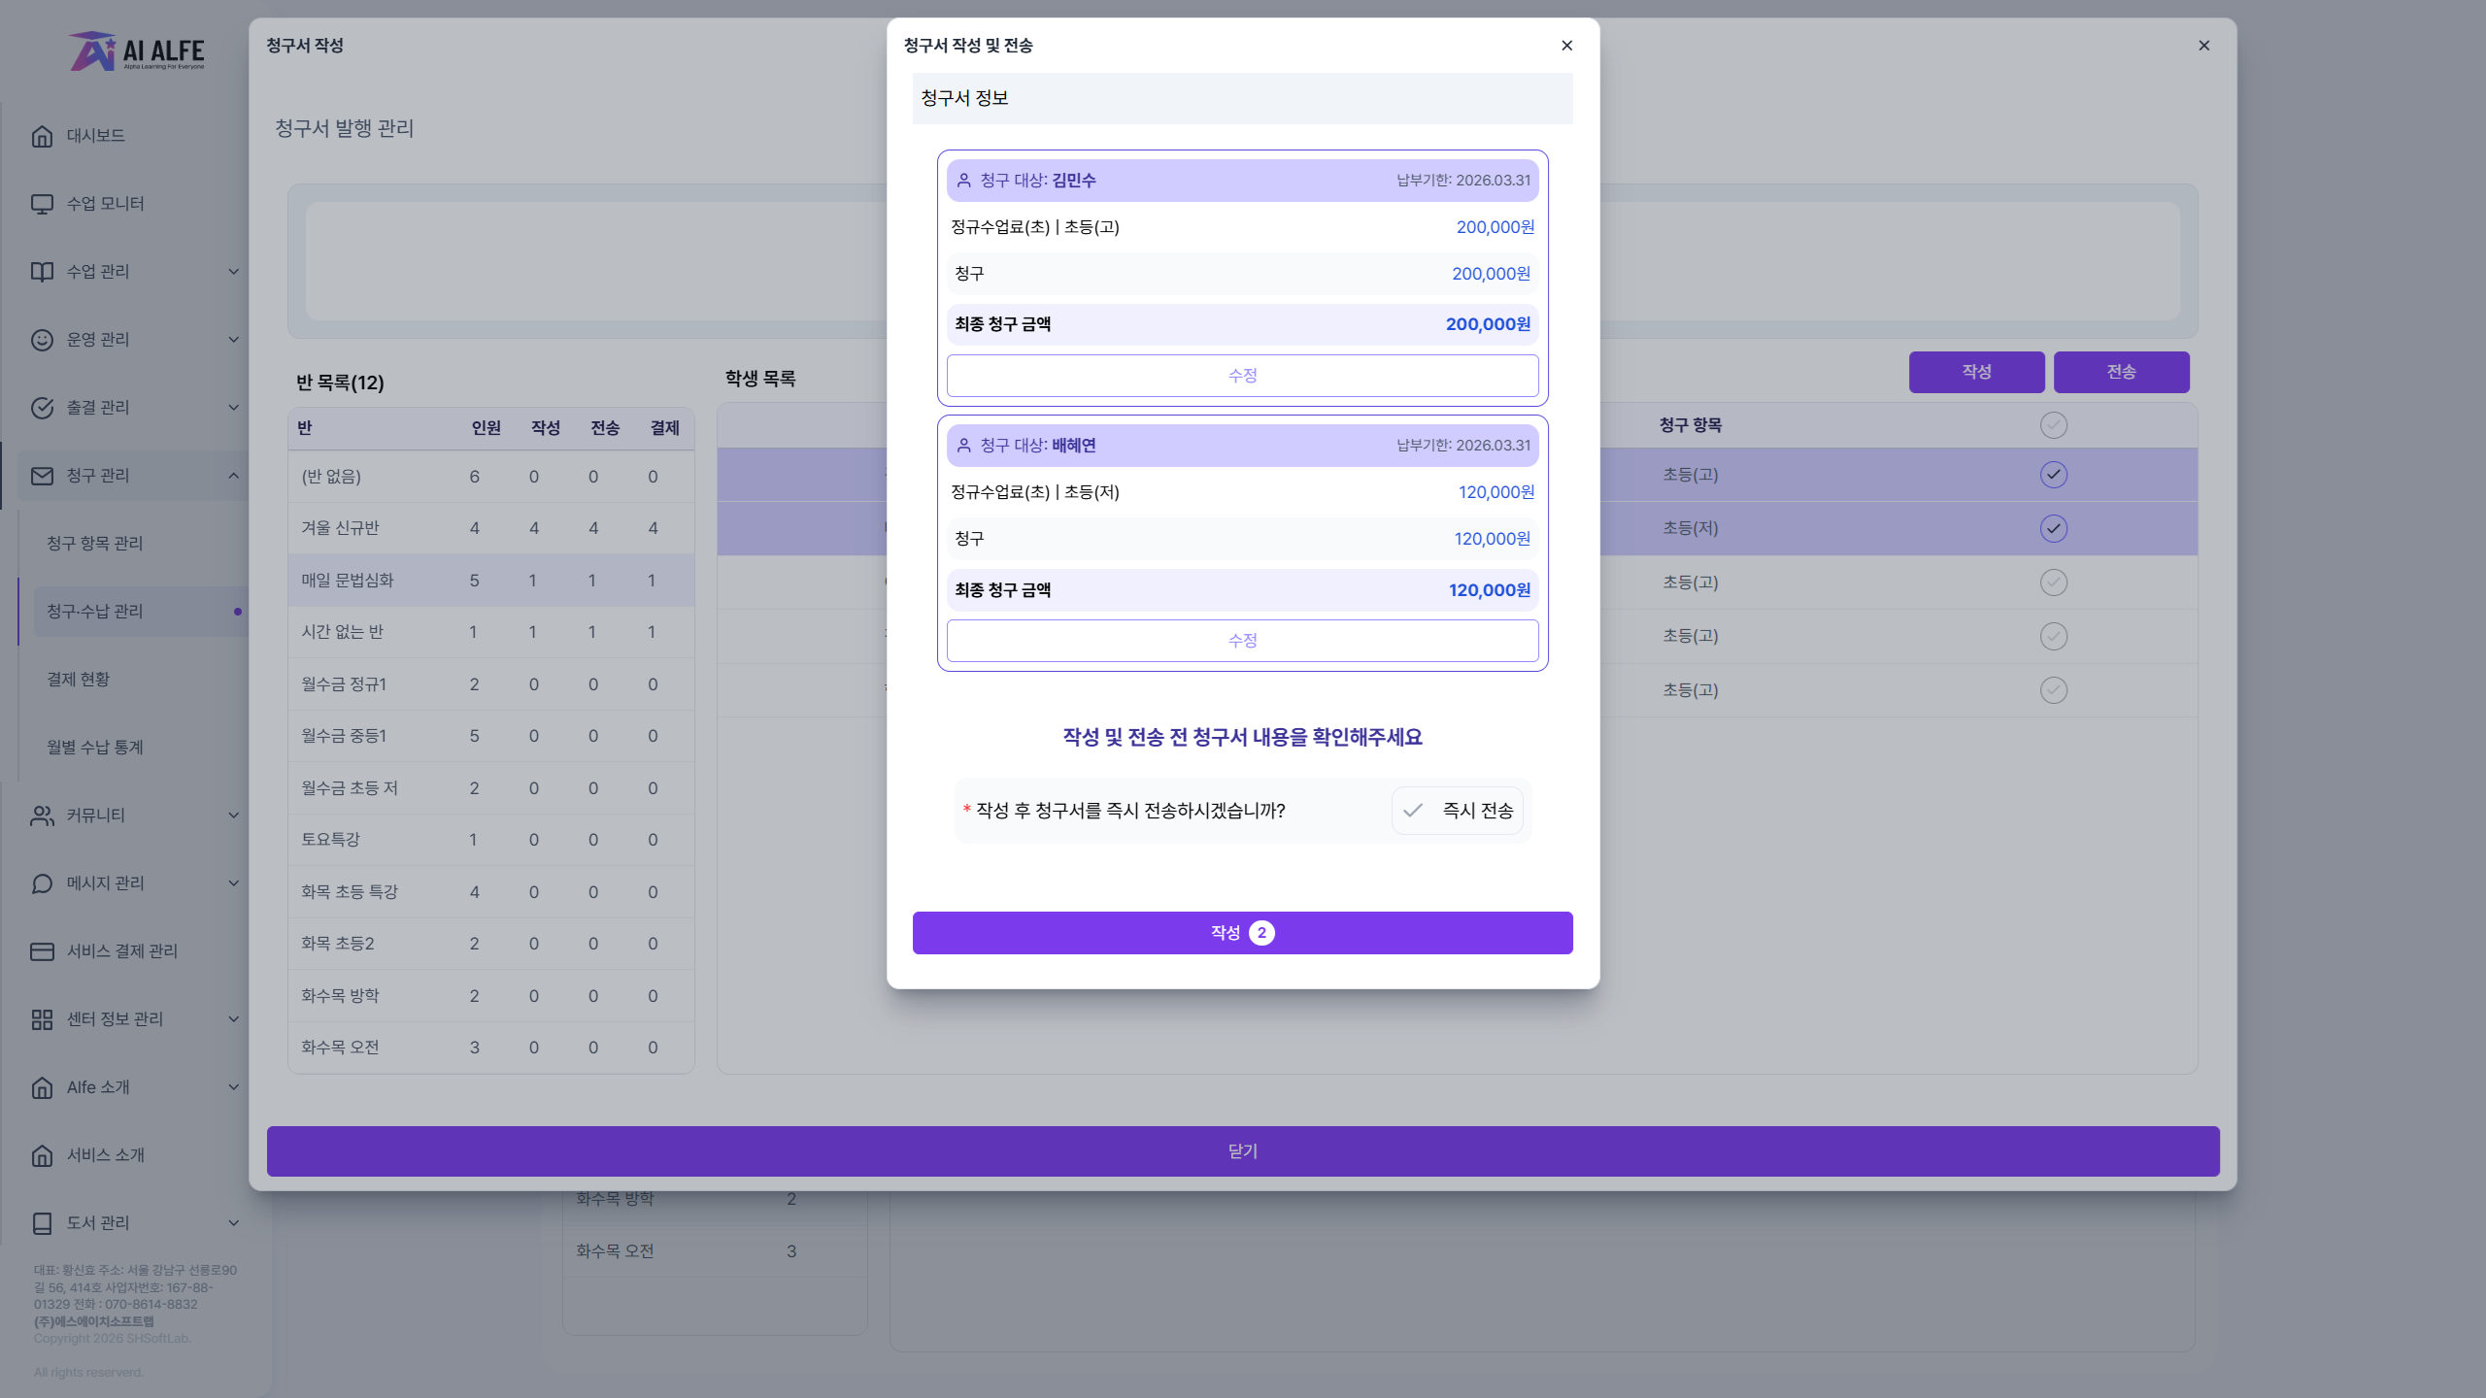Click the 닫기 button at bottom
Image resolution: width=2486 pixels, height=1398 pixels.
coord(1242,1151)
